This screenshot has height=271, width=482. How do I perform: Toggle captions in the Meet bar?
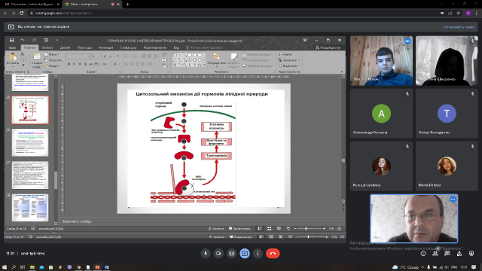click(x=232, y=254)
